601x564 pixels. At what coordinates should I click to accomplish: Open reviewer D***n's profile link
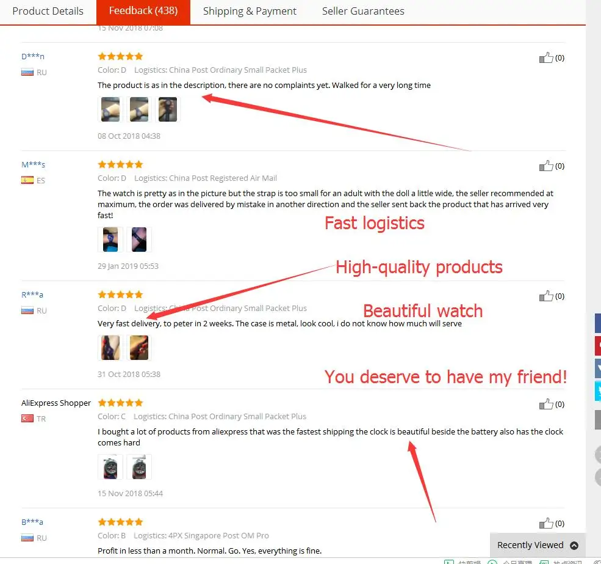click(33, 56)
